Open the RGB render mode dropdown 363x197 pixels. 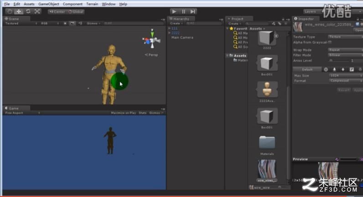(x=50, y=23)
